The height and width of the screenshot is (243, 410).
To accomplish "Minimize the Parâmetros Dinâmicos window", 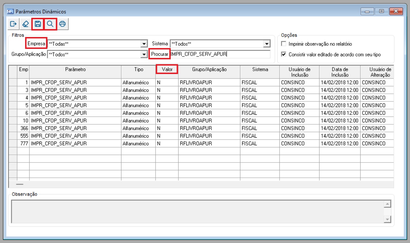I will [367, 11].
